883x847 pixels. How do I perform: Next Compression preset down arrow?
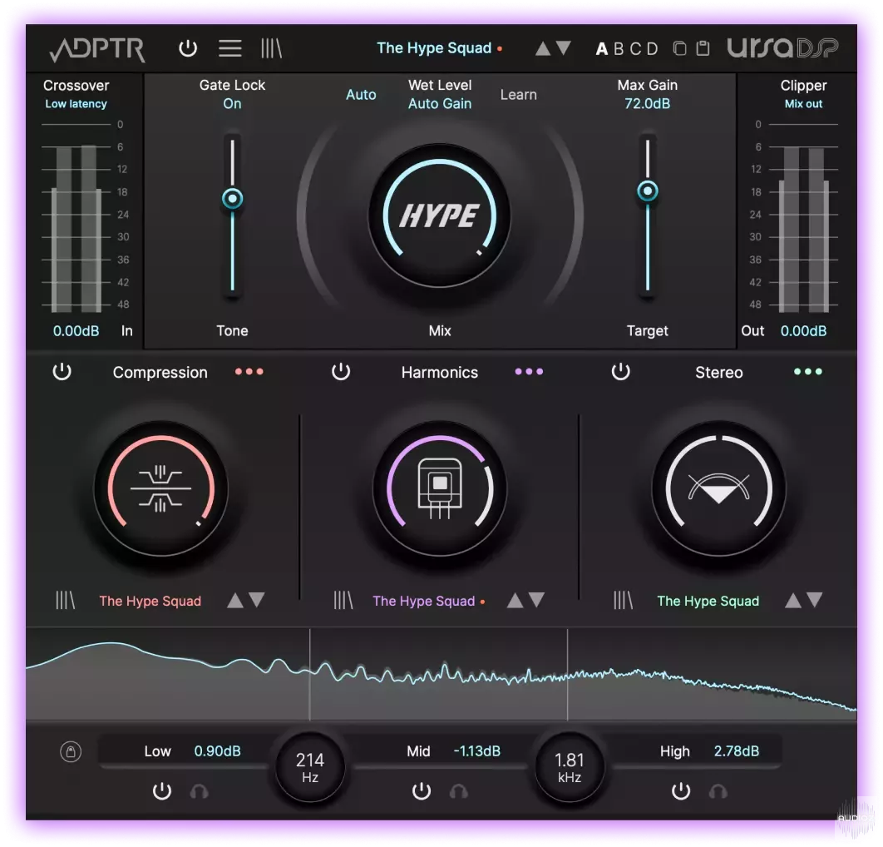point(257,600)
